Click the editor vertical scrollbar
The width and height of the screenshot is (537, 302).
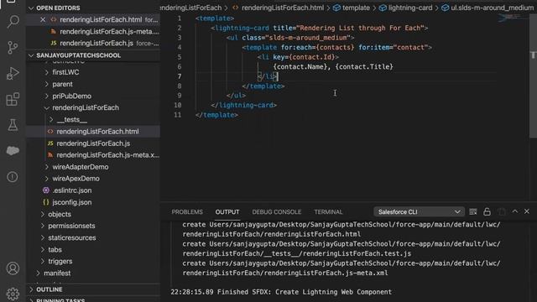pos(533,75)
